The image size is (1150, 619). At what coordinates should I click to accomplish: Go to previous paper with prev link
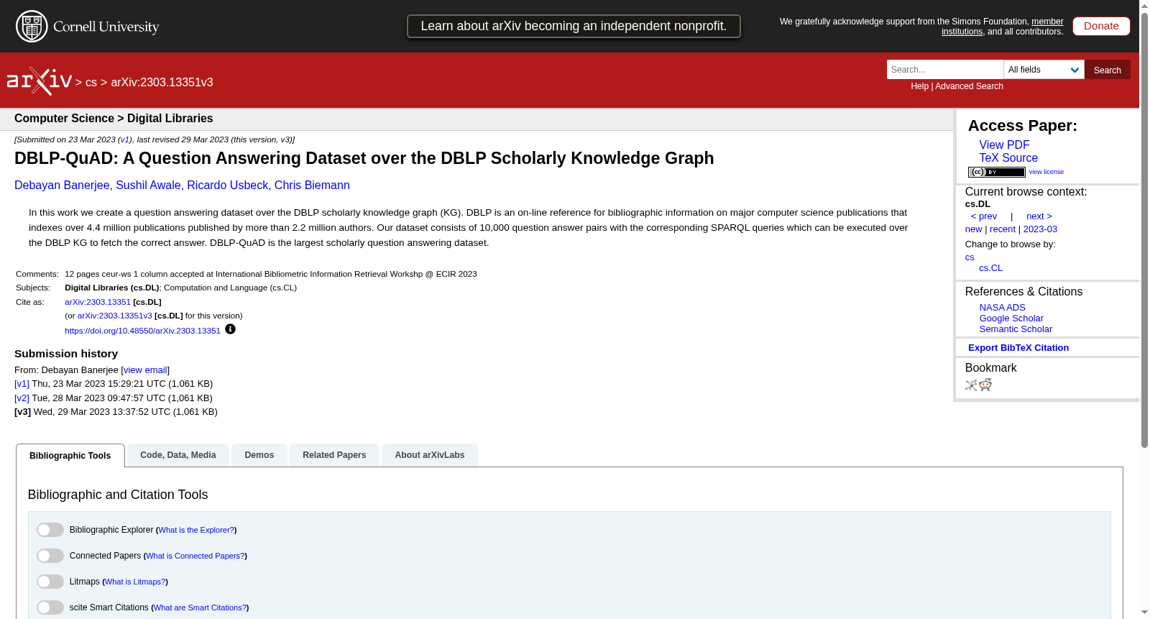[x=984, y=216]
